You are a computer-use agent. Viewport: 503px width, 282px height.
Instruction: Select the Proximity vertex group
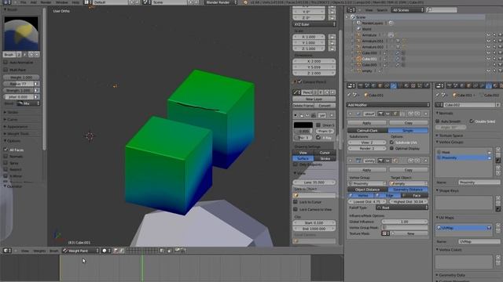coord(464,158)
